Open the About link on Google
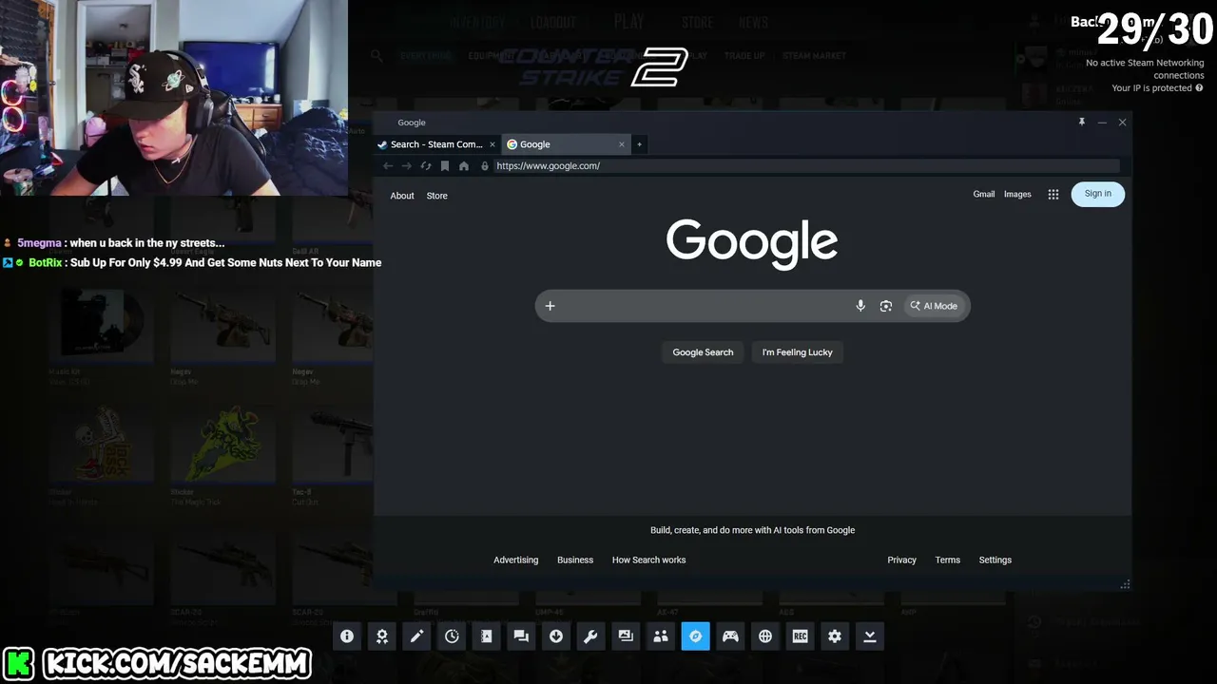The image size is (1217, 684). click(x=402, y=196)
